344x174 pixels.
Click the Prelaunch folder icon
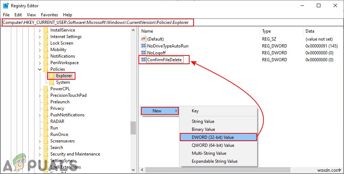click(46, 102)
